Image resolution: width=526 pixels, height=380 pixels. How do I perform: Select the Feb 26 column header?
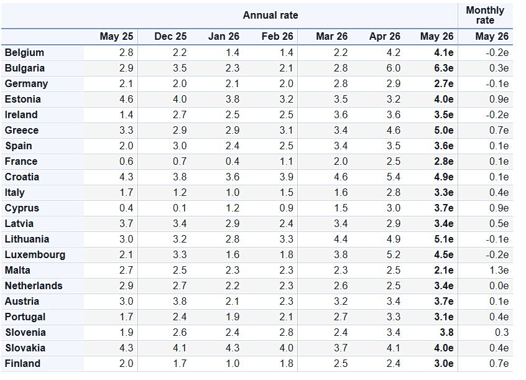[x=277, y=36]
